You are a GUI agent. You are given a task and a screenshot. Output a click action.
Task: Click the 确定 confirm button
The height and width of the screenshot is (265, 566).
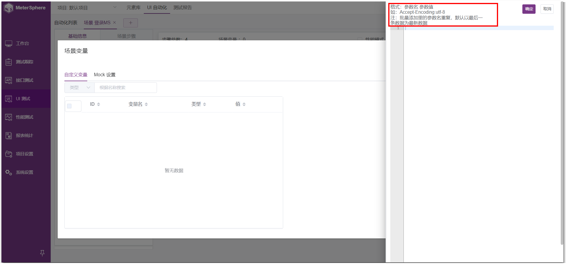click(529, 9)
